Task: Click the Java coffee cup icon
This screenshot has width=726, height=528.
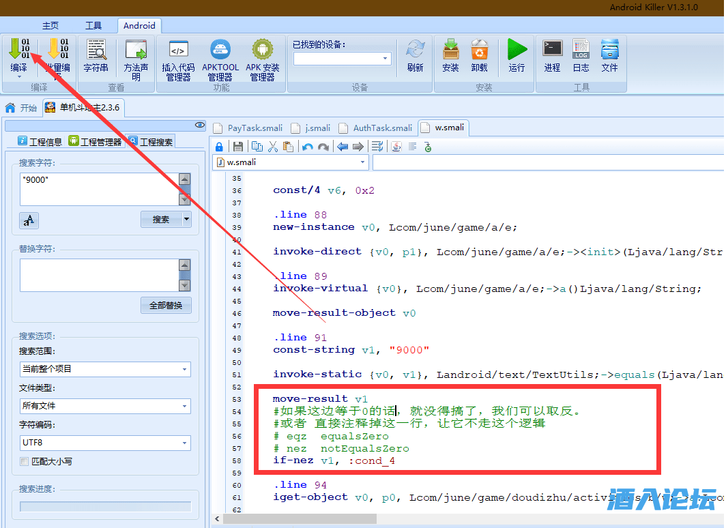Action: pyautogui.click(x=396, y=146)
